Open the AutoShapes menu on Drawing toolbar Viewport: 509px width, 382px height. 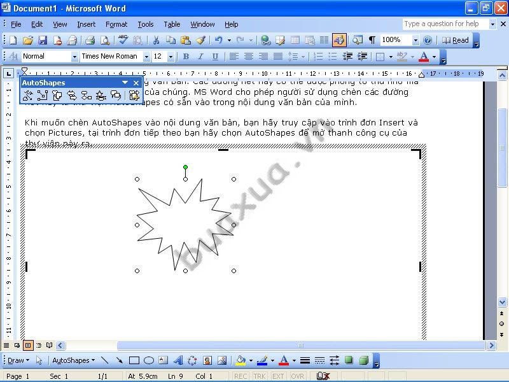click(73, 360)
